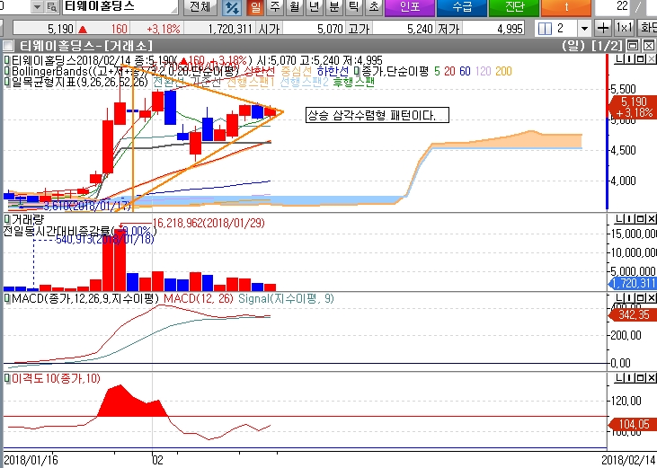Click the L icon in MACD panel
Image resolution: width=657 pixels, height=468 pixels.
[619, 298]
